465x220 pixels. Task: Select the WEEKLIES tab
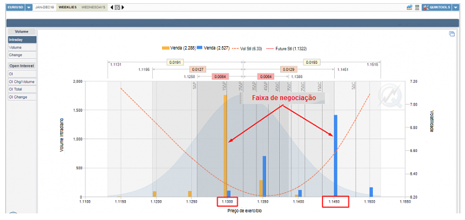point(67,7)
